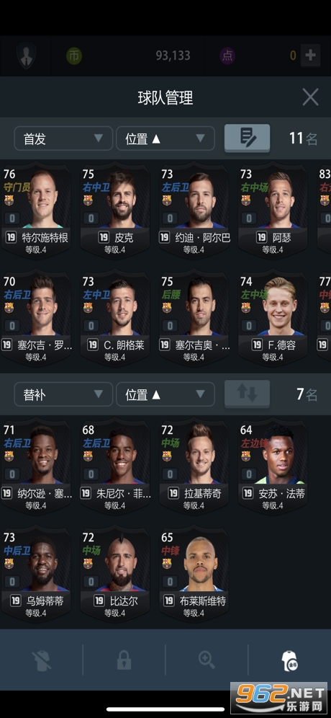Tap the magnifier zoom icon in bottom bar
This screenshot has width=331, height=718.
tap(207, 660)
